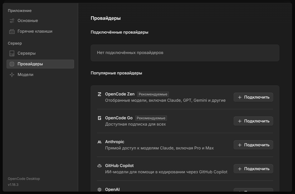This screenshot has width=295, height=194.
Task: Click the OpenCode Go provider name
Action: coord(119,118)
